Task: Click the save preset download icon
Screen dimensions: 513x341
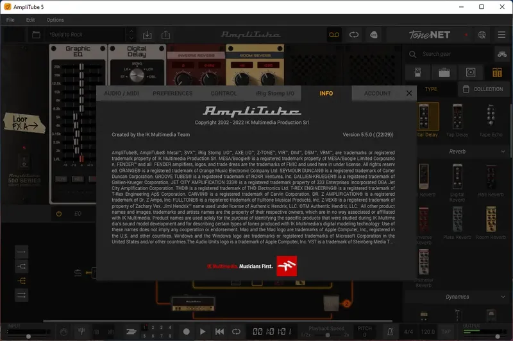Action: (x=147, y=35)
